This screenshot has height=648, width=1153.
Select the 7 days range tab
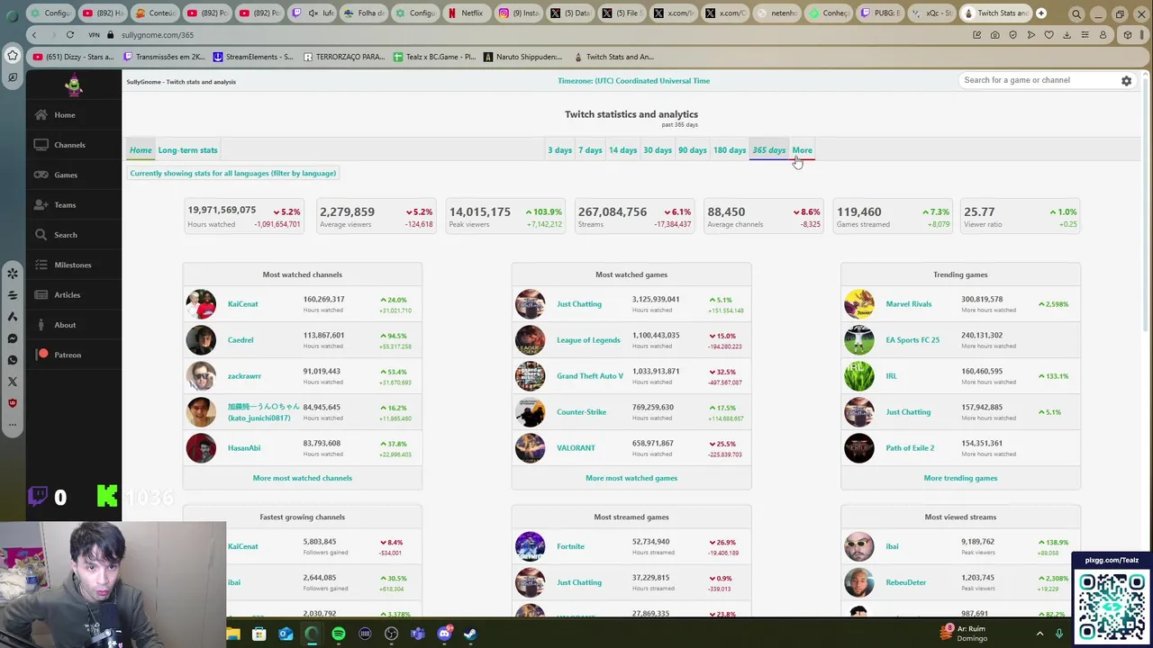click(590, 150)
